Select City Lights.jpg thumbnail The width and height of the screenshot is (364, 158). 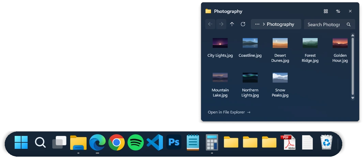[x=220, y=43]
